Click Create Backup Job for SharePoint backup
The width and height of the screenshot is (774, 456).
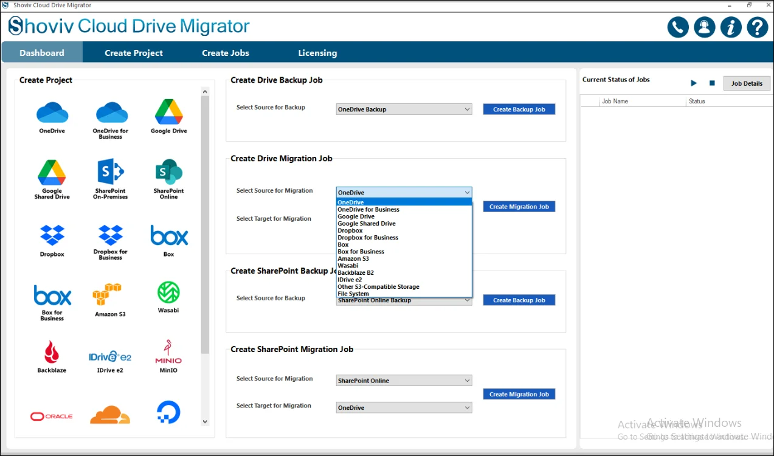point(519,300)
